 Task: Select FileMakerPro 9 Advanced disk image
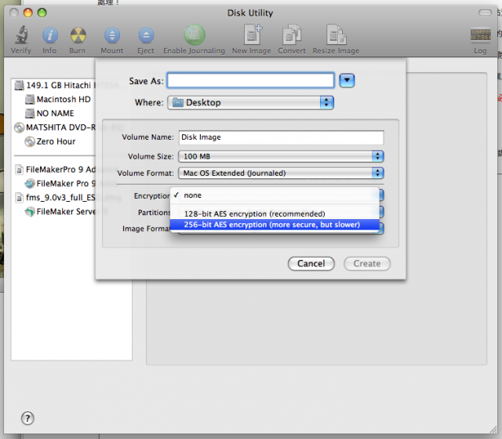pos(56,170)
